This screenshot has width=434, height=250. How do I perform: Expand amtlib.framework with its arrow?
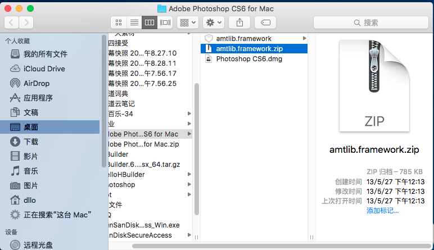(x=304, y=38)
